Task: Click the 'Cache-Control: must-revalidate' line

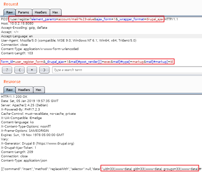Action: tap(38, 113)
